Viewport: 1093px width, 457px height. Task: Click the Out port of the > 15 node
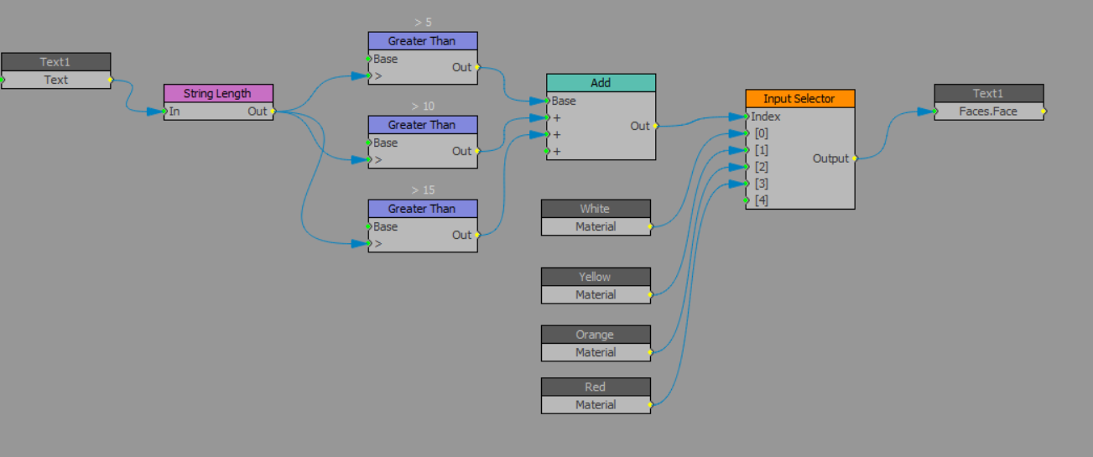(x=477, y=235)
